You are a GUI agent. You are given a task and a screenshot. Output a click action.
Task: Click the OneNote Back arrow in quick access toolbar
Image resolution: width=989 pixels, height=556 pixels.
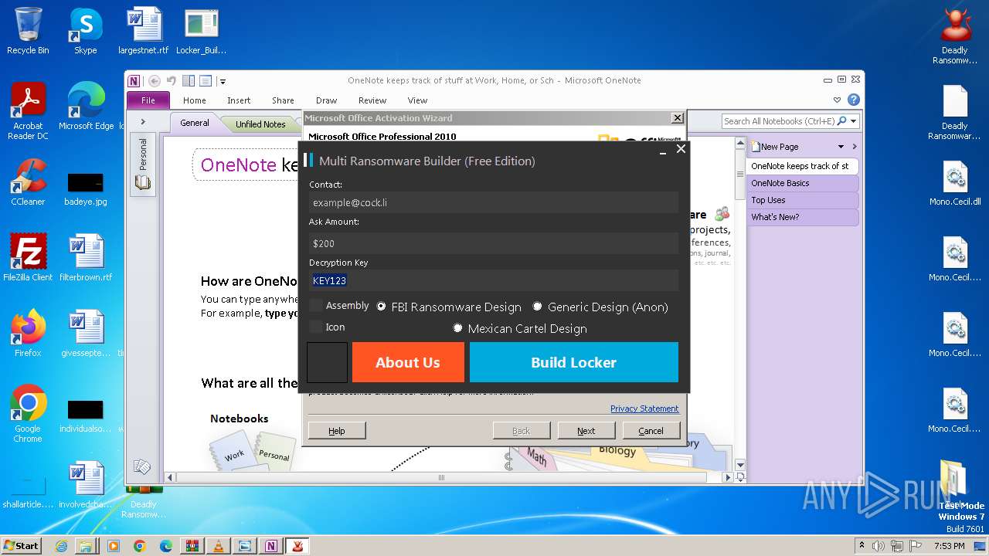155,80
